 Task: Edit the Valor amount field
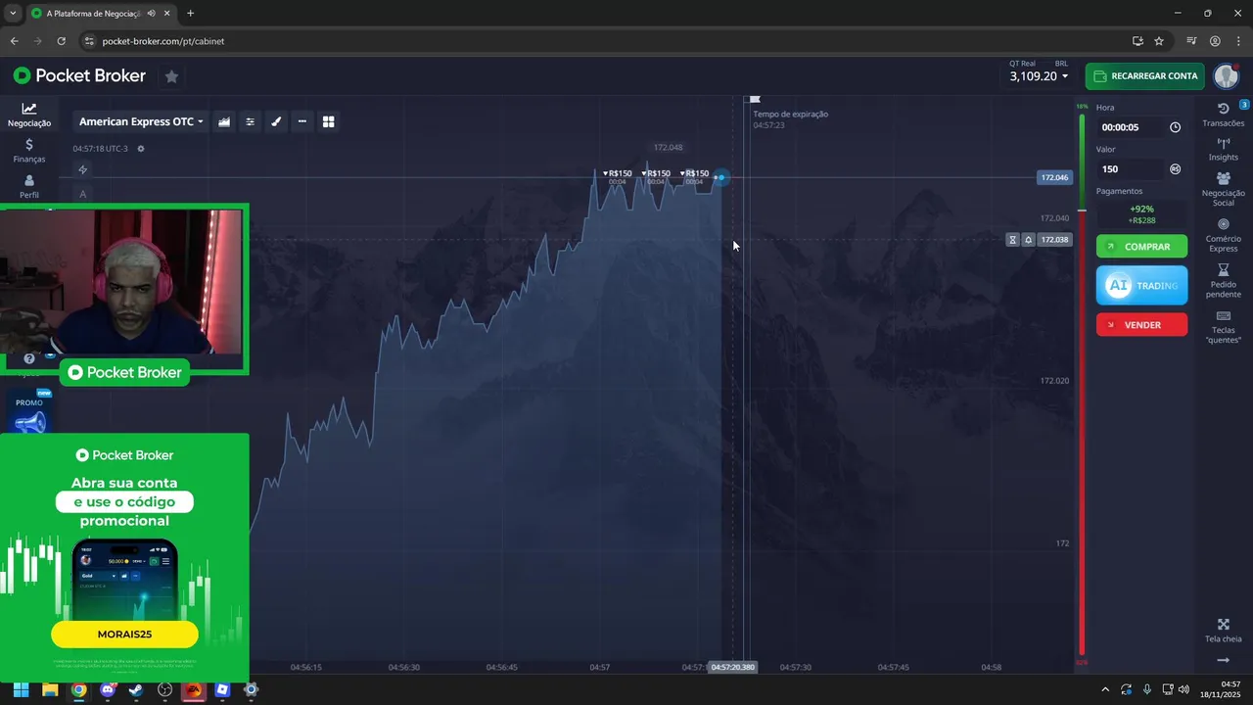1131,169
